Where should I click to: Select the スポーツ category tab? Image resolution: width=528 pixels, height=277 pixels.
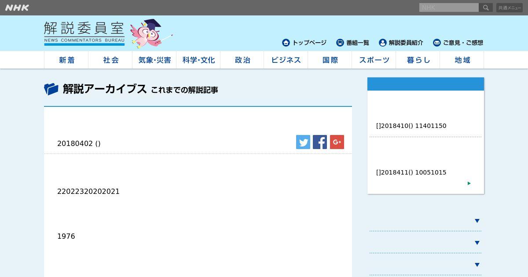click(374, 60)
